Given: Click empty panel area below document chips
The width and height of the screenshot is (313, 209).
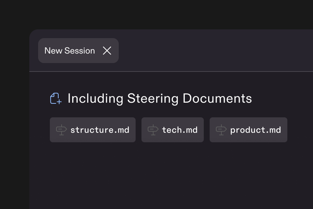Looking at the screenshot, I should pos(169,176).
